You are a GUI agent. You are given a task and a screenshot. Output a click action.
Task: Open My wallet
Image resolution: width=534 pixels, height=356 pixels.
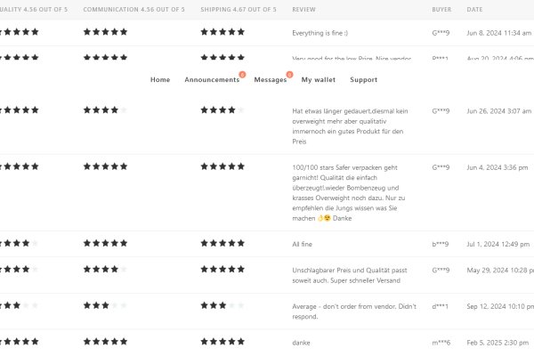click(x=319, y=80)
